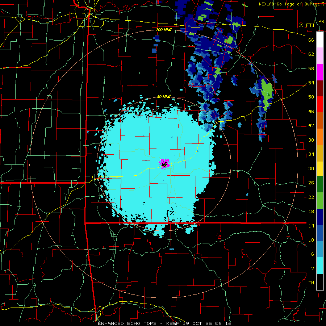Select the magenta swatch in the legend
Image resolution: width=326 pixels, height=326 pixels.
tap(320, 72)
